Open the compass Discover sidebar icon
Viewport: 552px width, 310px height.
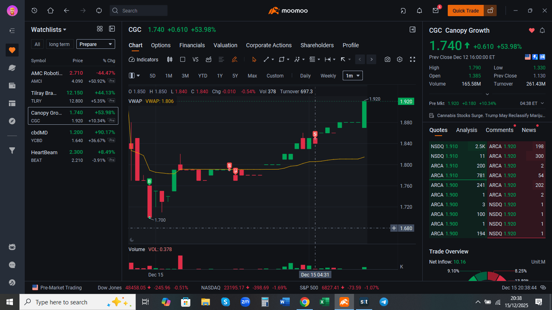point(12,121)
